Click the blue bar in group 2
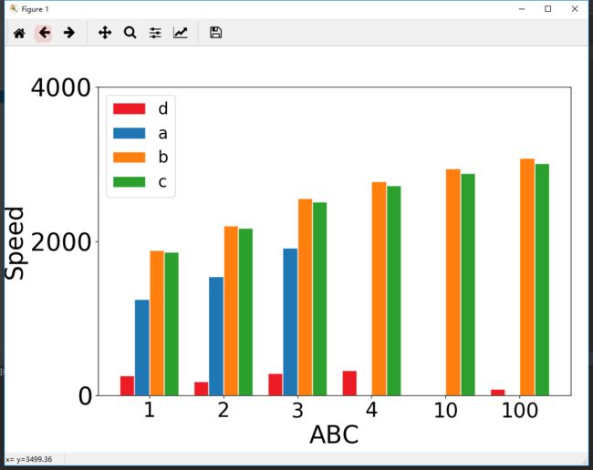This screenshot has width=593, height=470. pos(216,336)
